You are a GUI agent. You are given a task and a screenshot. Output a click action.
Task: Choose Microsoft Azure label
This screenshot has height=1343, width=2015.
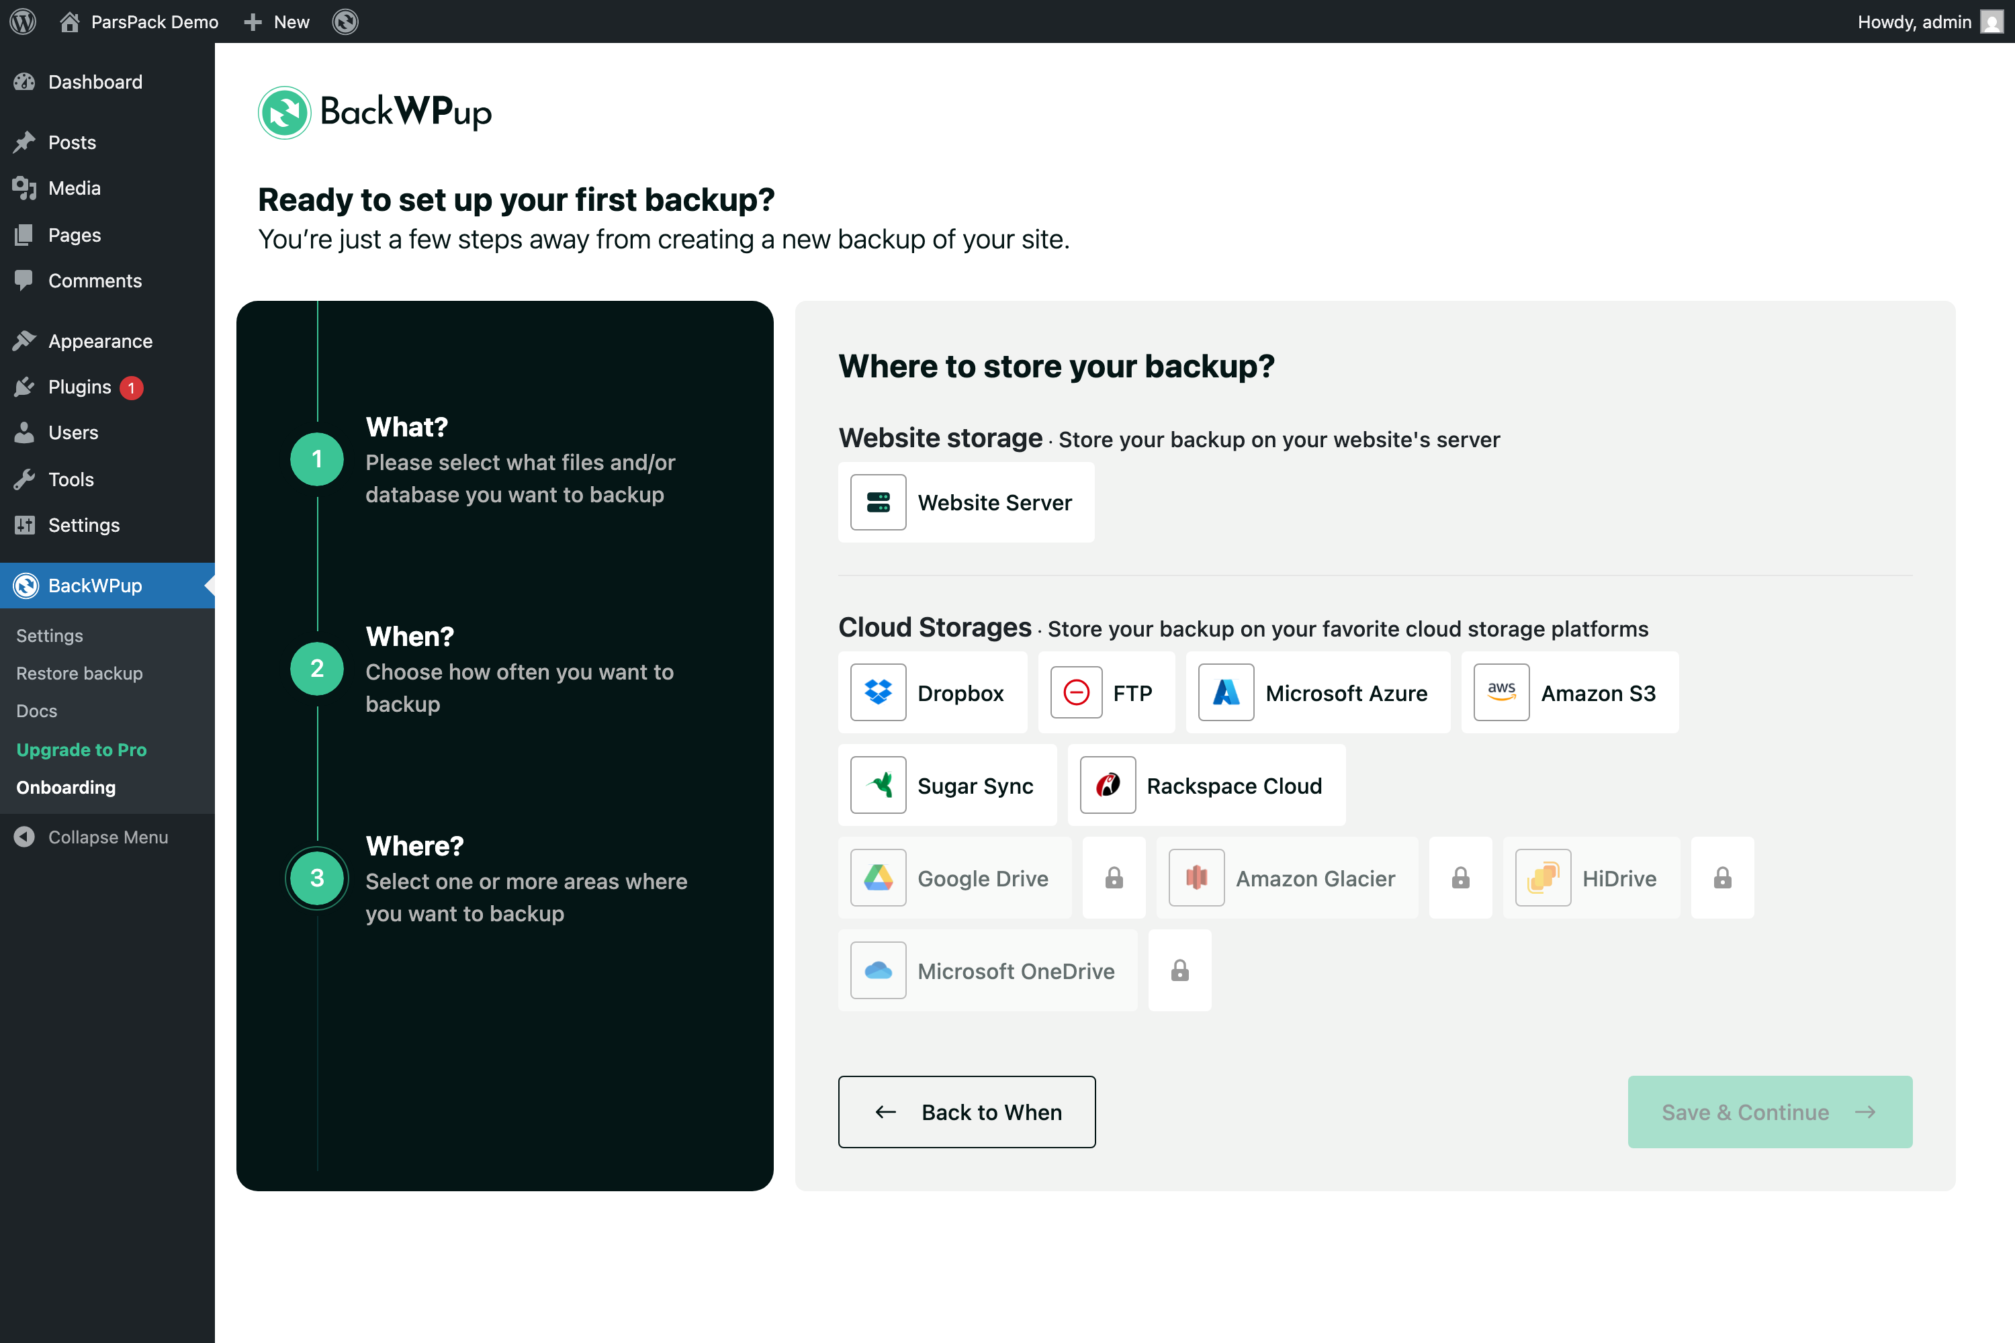coord(1347,693)
